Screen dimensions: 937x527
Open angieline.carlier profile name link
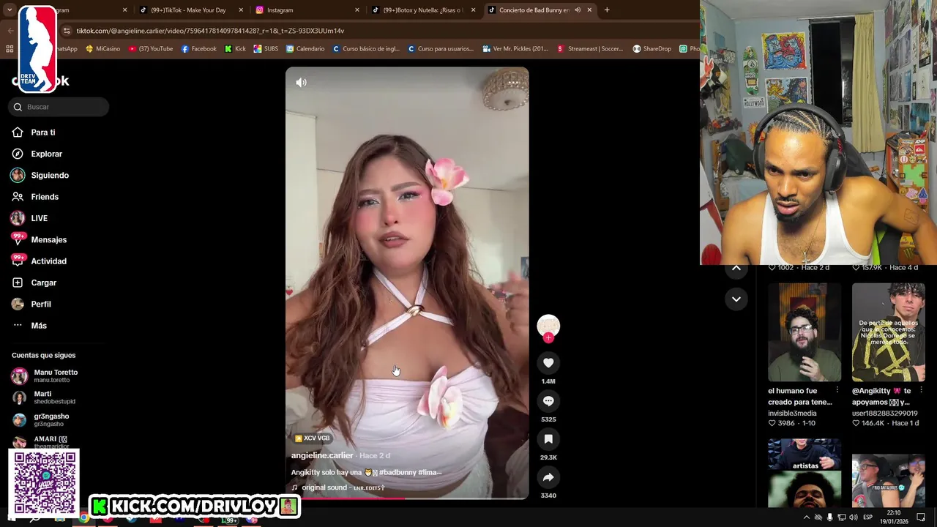point(322,455)
